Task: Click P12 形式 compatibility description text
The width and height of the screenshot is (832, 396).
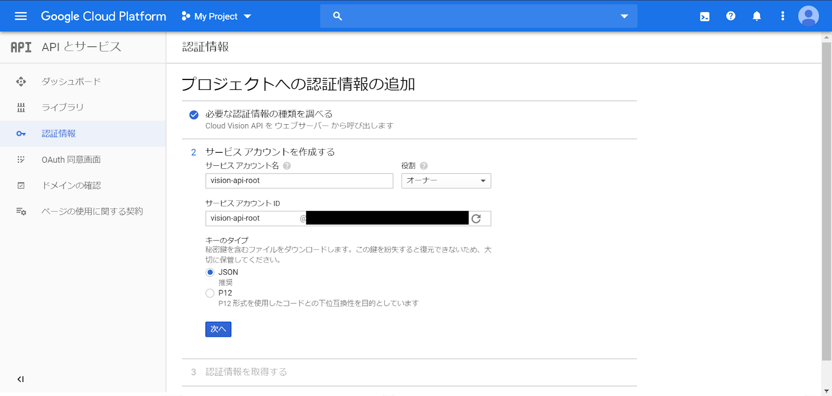Action: 318,303
